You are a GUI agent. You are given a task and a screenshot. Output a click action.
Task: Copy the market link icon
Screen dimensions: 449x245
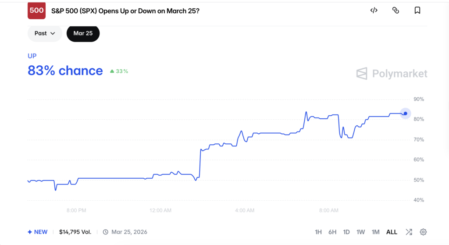pyautogui.click(x=396, y=11)
